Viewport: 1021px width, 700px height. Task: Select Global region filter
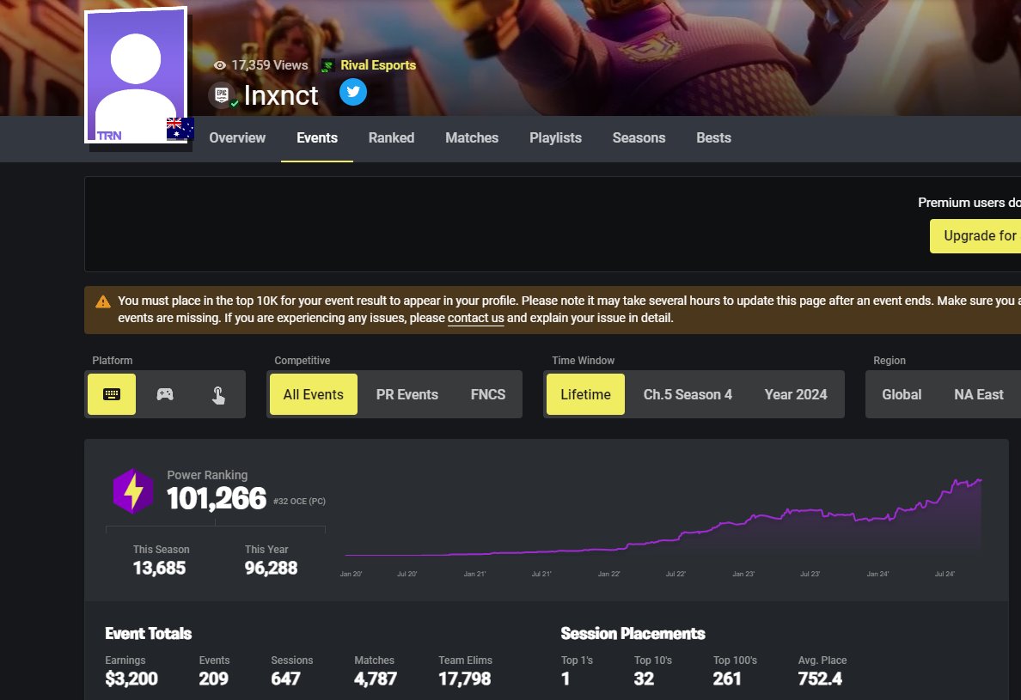tap(902, 394)
